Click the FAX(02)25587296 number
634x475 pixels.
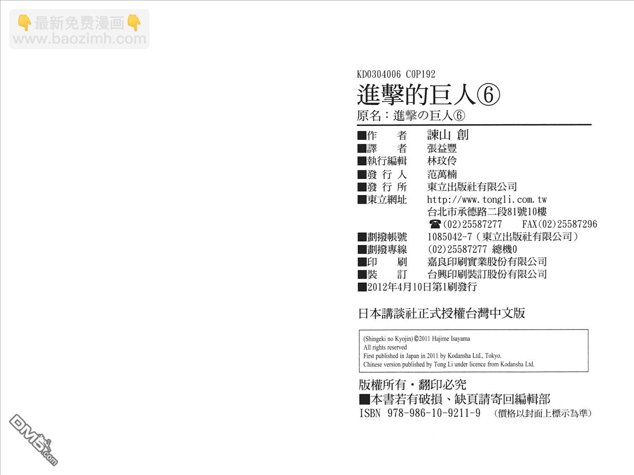(x=559, y=224)
